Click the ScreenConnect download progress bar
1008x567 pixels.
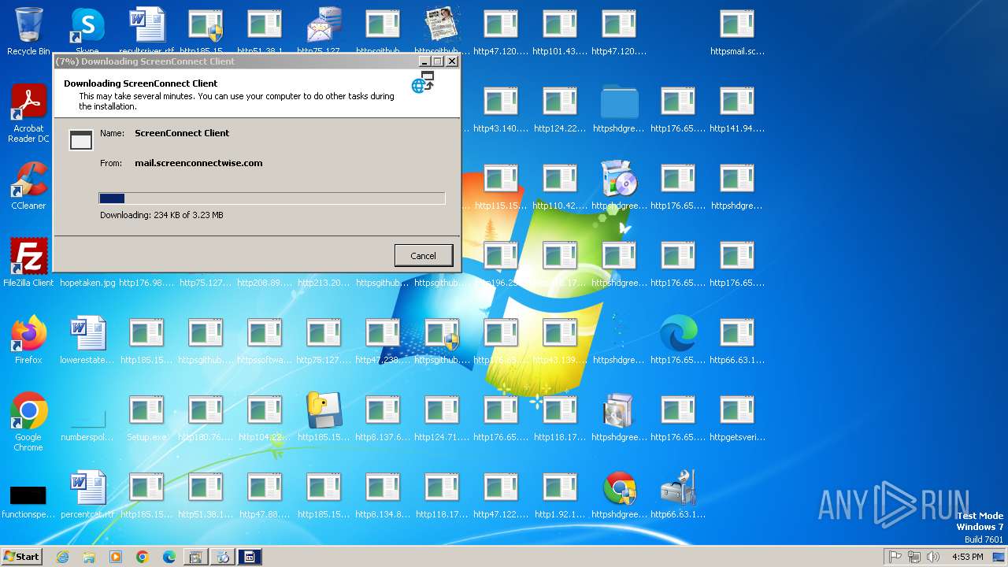[272, 198]
